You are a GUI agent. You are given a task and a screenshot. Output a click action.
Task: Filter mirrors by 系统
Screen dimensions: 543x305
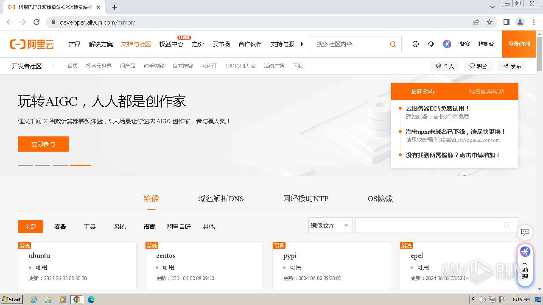tap(120, 227)
